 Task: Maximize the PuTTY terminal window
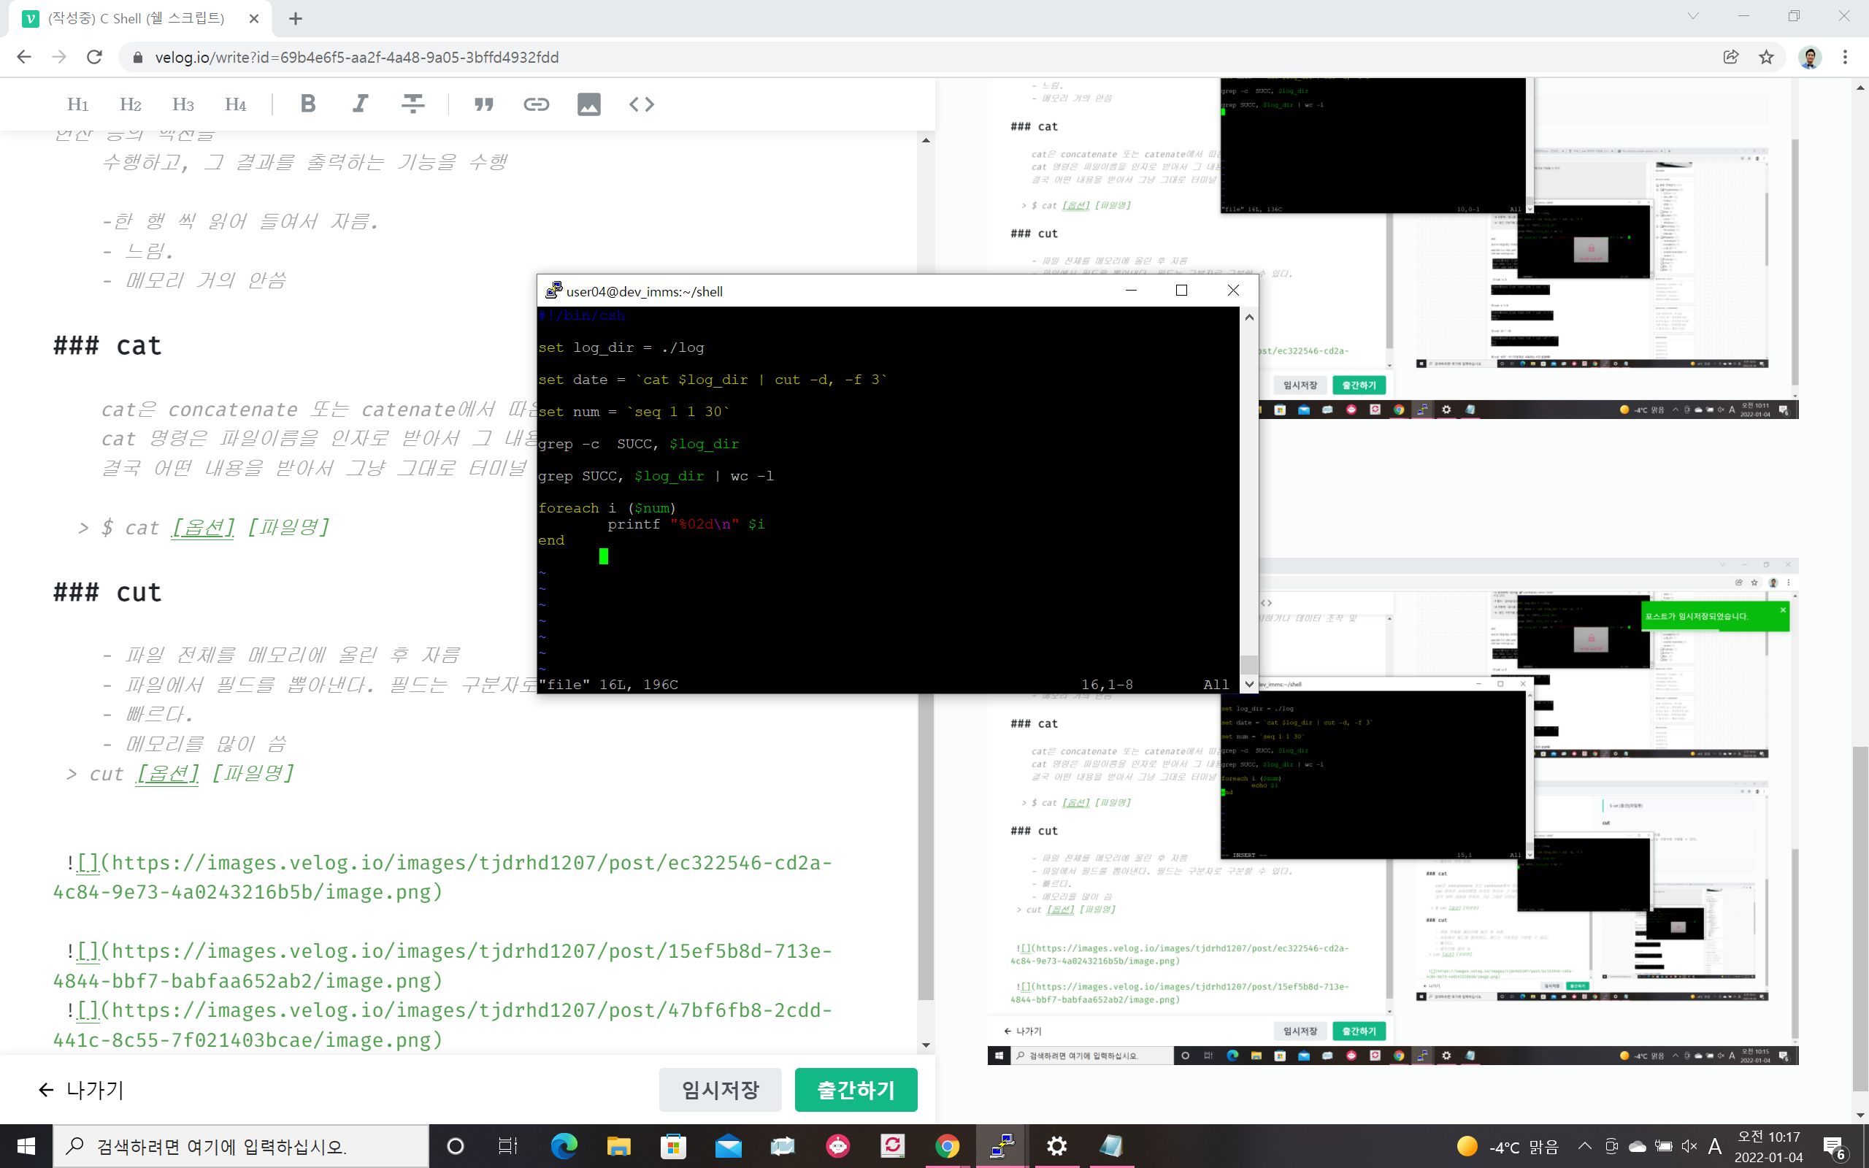[x=1181, y=291]
